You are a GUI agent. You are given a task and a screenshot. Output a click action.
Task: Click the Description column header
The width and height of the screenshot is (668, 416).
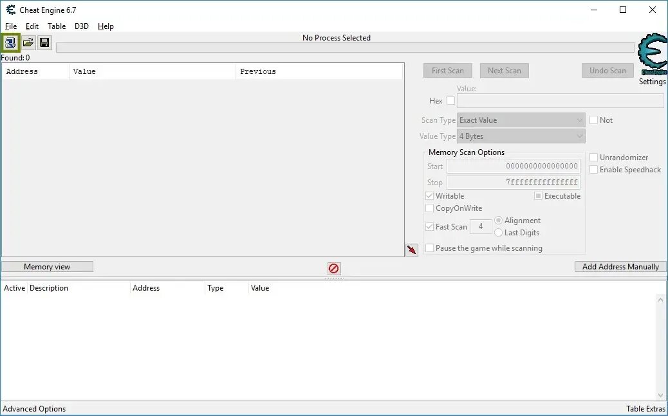click(x=79, y=288)
